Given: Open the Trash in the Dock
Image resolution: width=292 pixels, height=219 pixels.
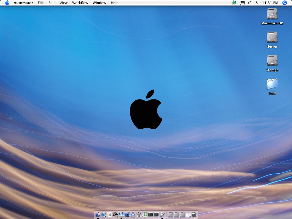Looking at the screenshot, I should click(194, 215).
